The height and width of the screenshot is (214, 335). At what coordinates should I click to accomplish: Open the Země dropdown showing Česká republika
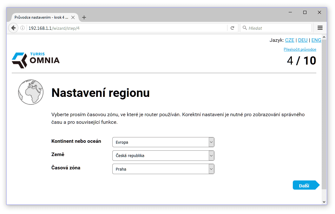(x=163, y=156)
